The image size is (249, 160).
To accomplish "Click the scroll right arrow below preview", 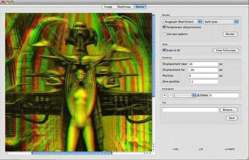I will coord(150,153).
